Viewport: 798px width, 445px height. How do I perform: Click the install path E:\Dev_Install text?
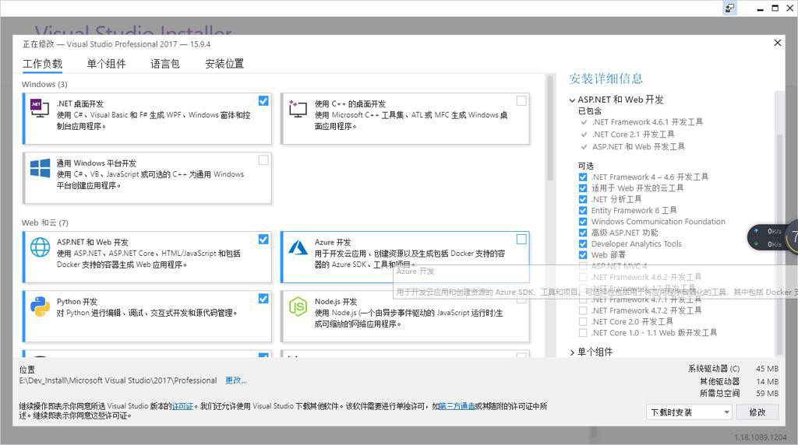[x=118, y=380]
